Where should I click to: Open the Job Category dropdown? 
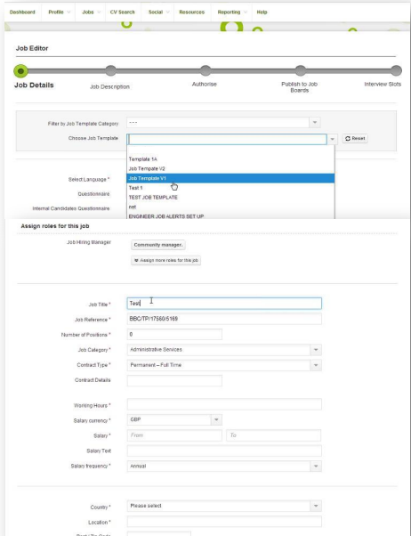point(224,350)
